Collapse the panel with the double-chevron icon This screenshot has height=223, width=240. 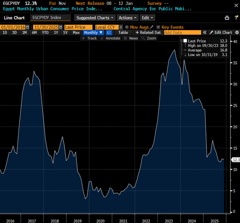[204, 33]
